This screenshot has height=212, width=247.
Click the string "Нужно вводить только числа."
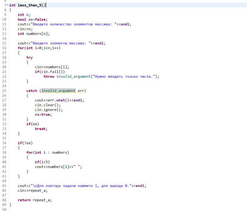point(124,77)
